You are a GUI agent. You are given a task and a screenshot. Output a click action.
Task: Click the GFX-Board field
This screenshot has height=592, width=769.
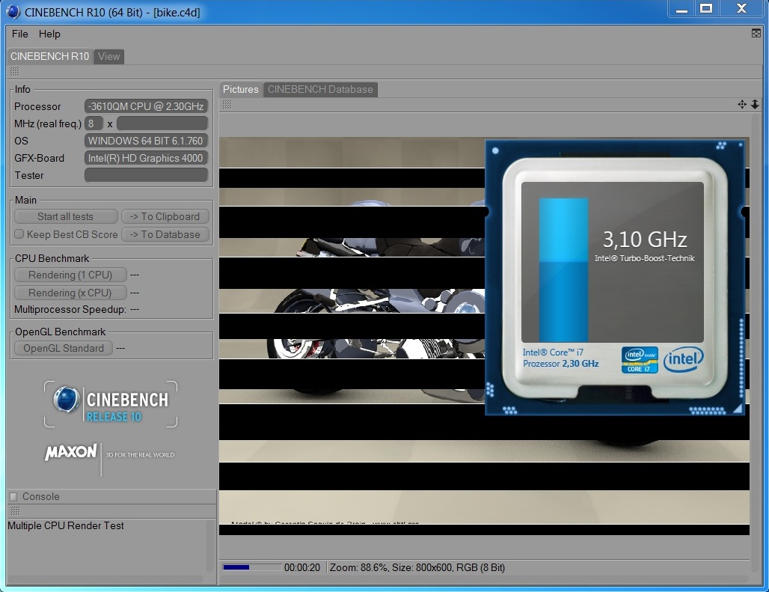[146, 158]
